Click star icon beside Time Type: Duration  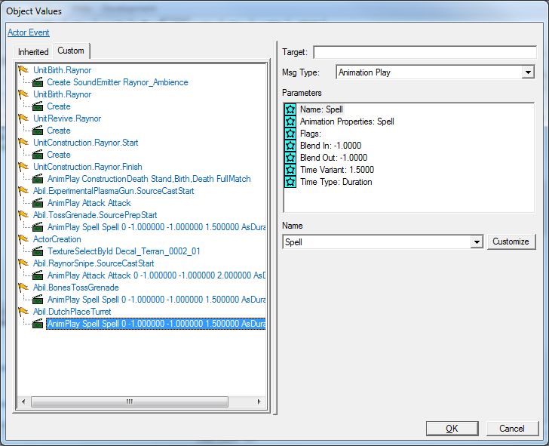(x=290, y=182)
